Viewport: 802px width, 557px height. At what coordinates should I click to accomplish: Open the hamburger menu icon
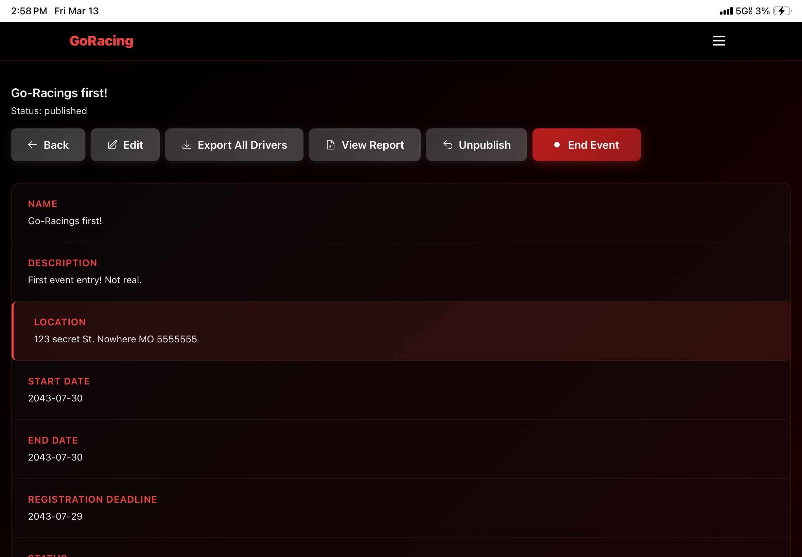point(718,41)
